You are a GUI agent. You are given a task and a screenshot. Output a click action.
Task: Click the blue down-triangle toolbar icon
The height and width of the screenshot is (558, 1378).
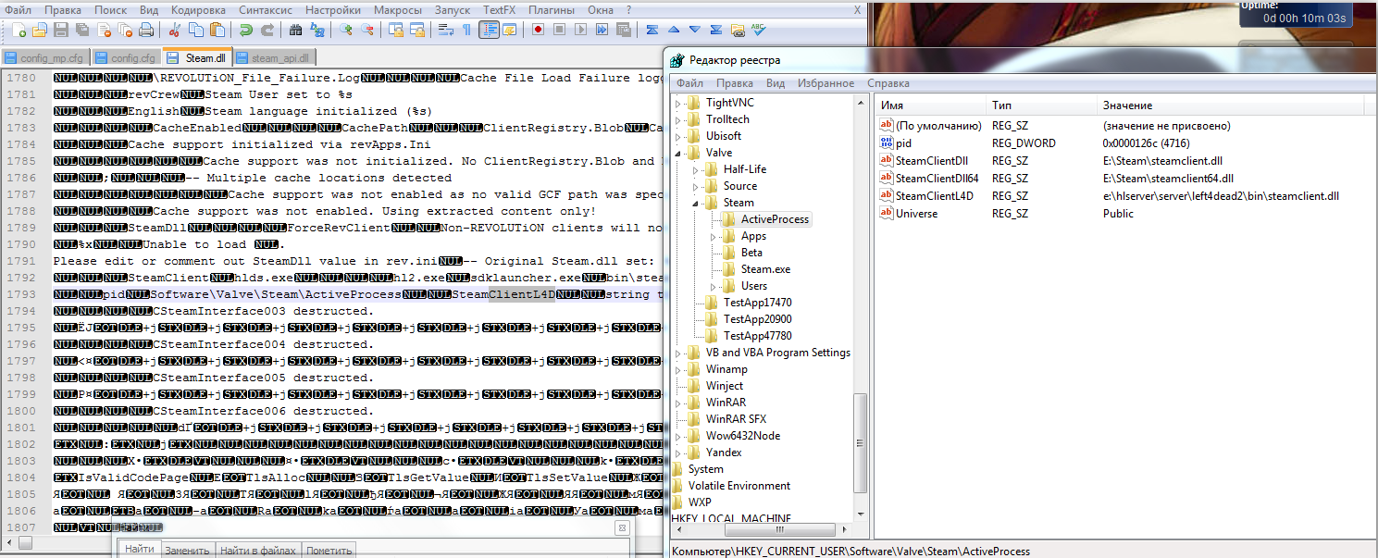coord(694,30)
